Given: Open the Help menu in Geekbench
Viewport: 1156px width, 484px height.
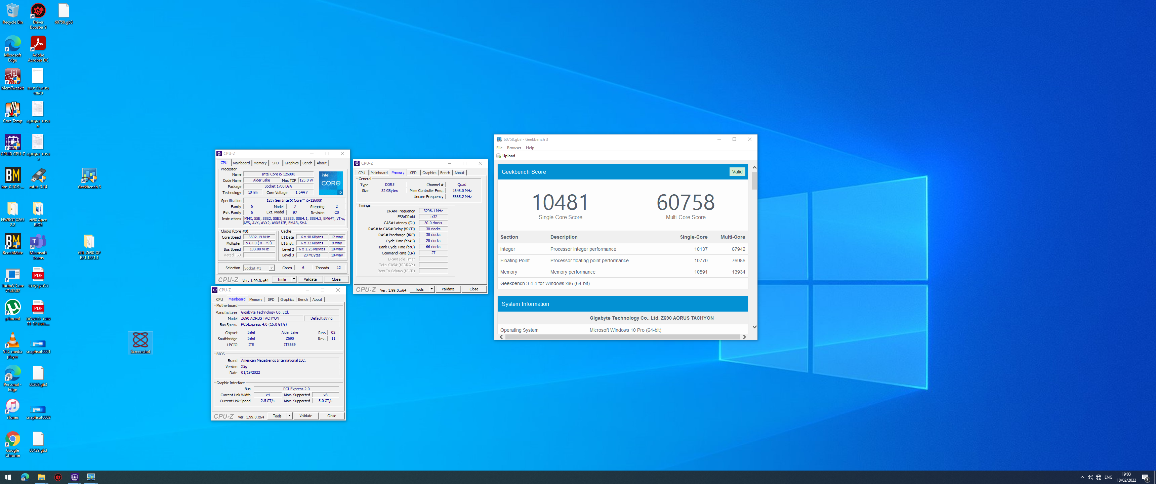Looking at the screenshot, I should pyautogui.click(x=530, y=148).
